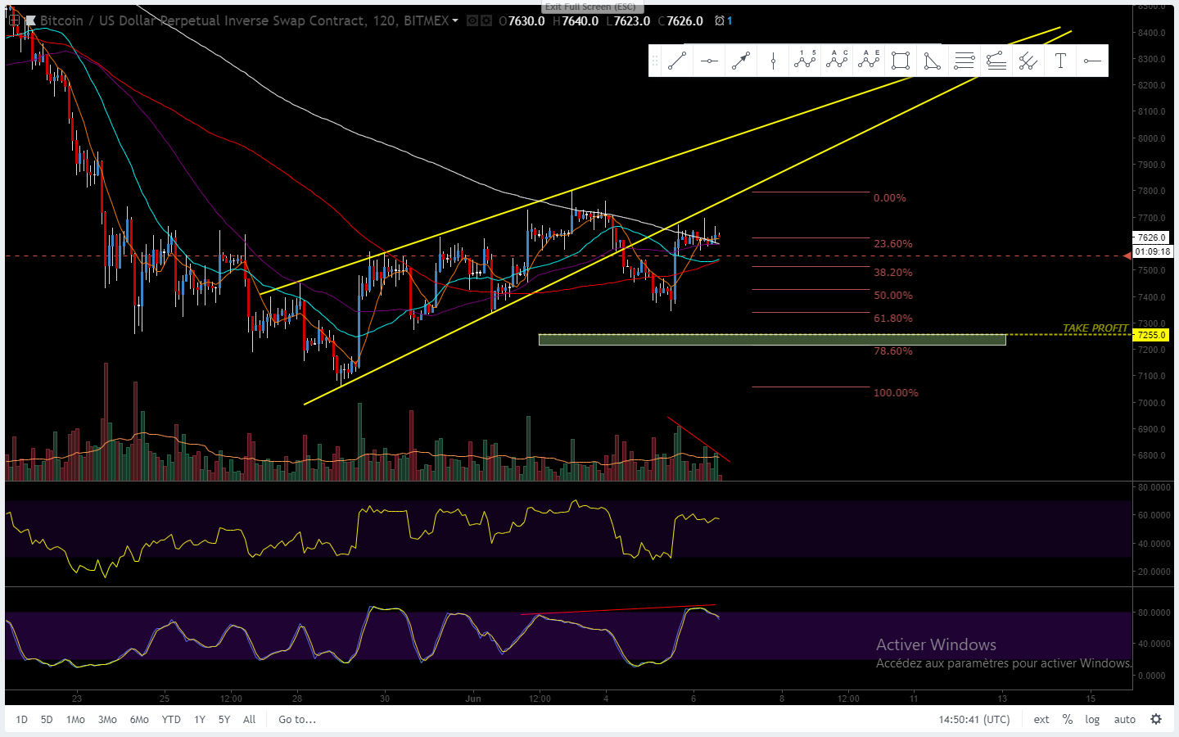Open the timezone menu showing UTC time

click(x=974, y=720)
